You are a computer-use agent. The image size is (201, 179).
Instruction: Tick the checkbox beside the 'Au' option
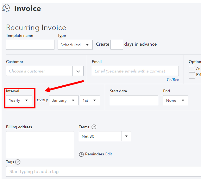pos(192,69)
